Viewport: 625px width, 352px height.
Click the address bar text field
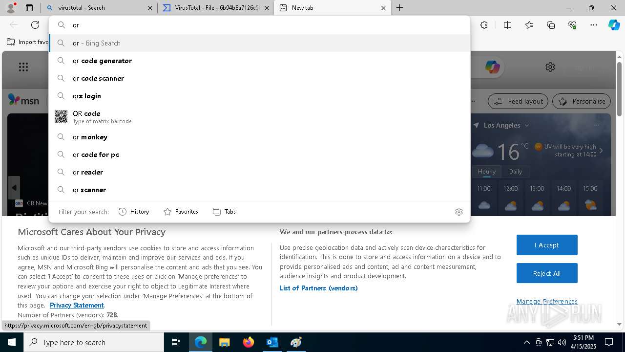tap(259, 25)
